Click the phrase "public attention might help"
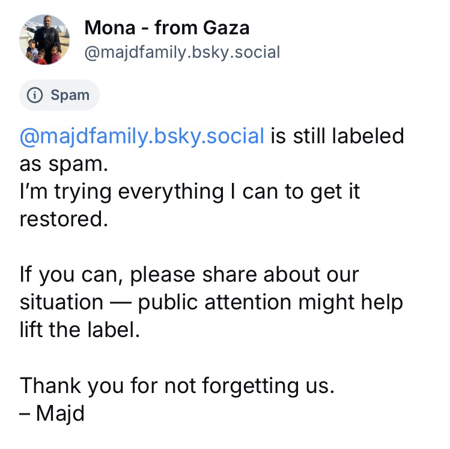Viewport: 450px width, 449px height. [x=270, y=302]
